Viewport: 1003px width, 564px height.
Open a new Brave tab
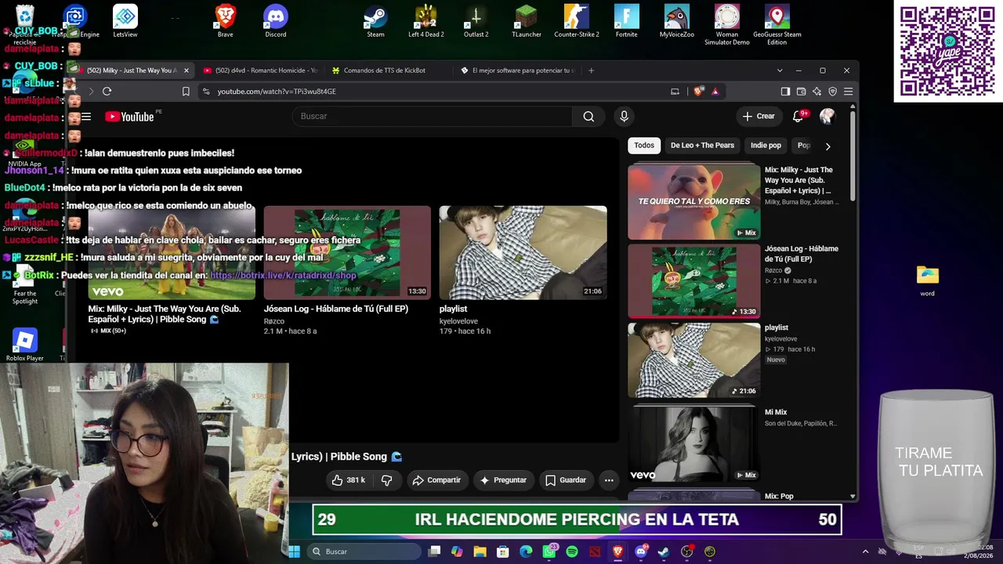tap(591, 70)
